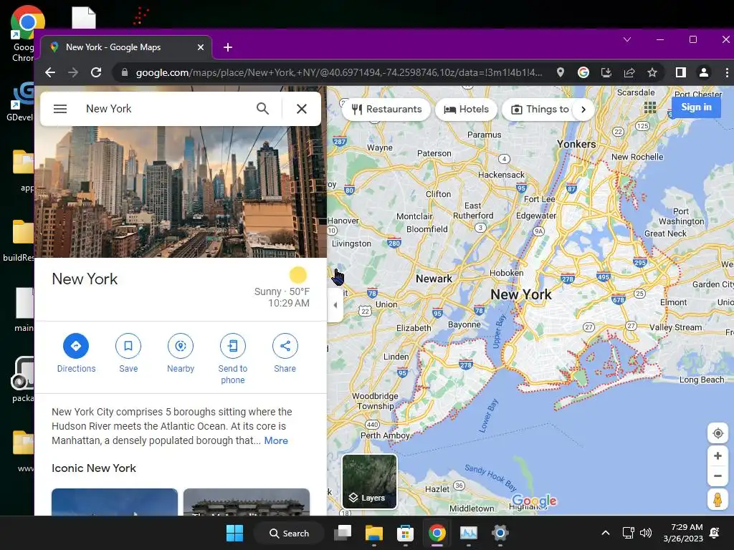Screen dimensions: 734x550
Task: Click the search magnifier icon
Action: pyautogui.click(x=262, y=109)
